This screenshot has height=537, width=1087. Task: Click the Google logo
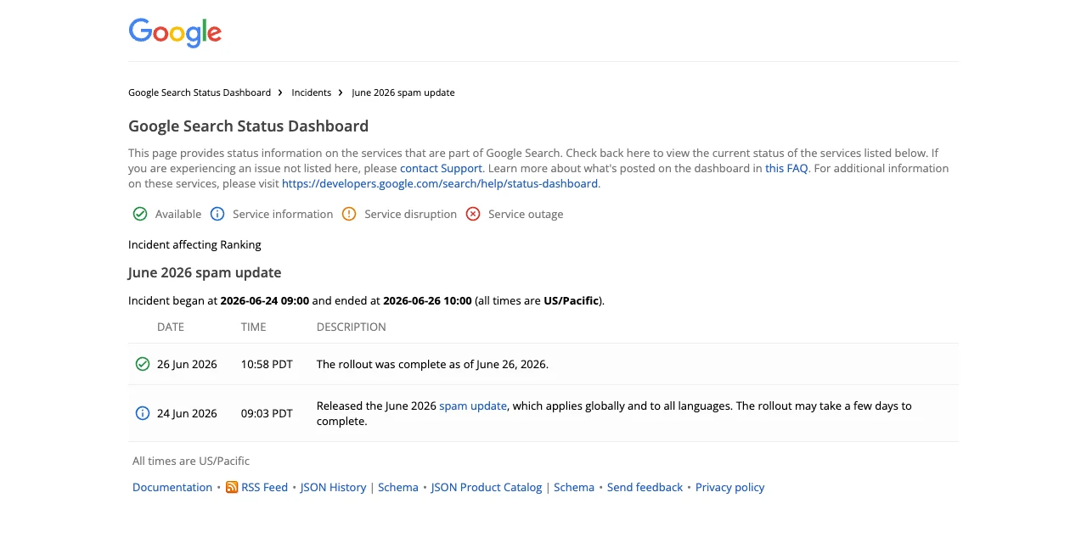coord(175,33)
